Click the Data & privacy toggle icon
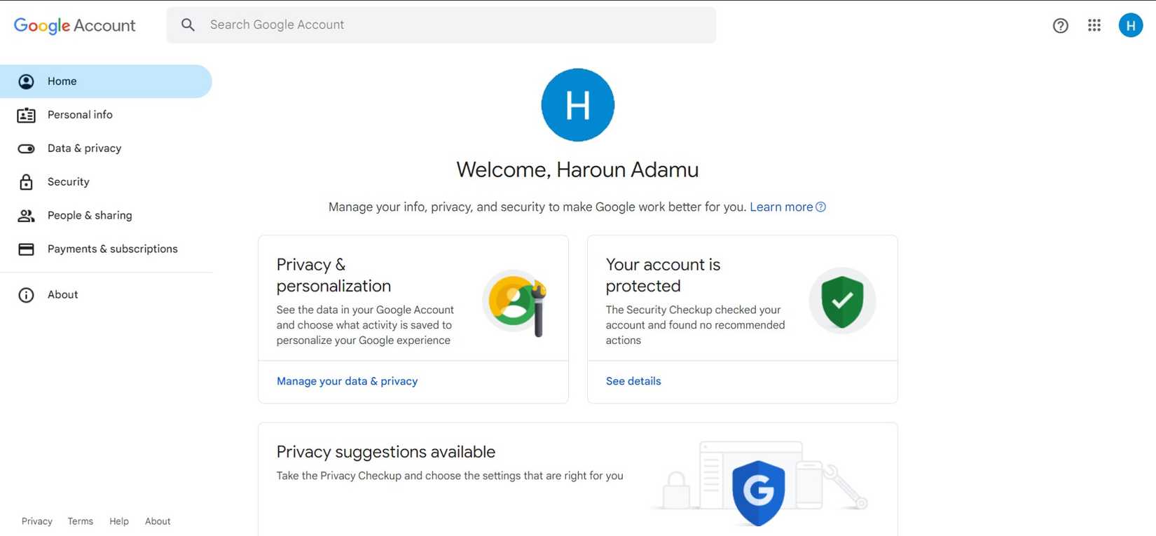 click(26, 149)
